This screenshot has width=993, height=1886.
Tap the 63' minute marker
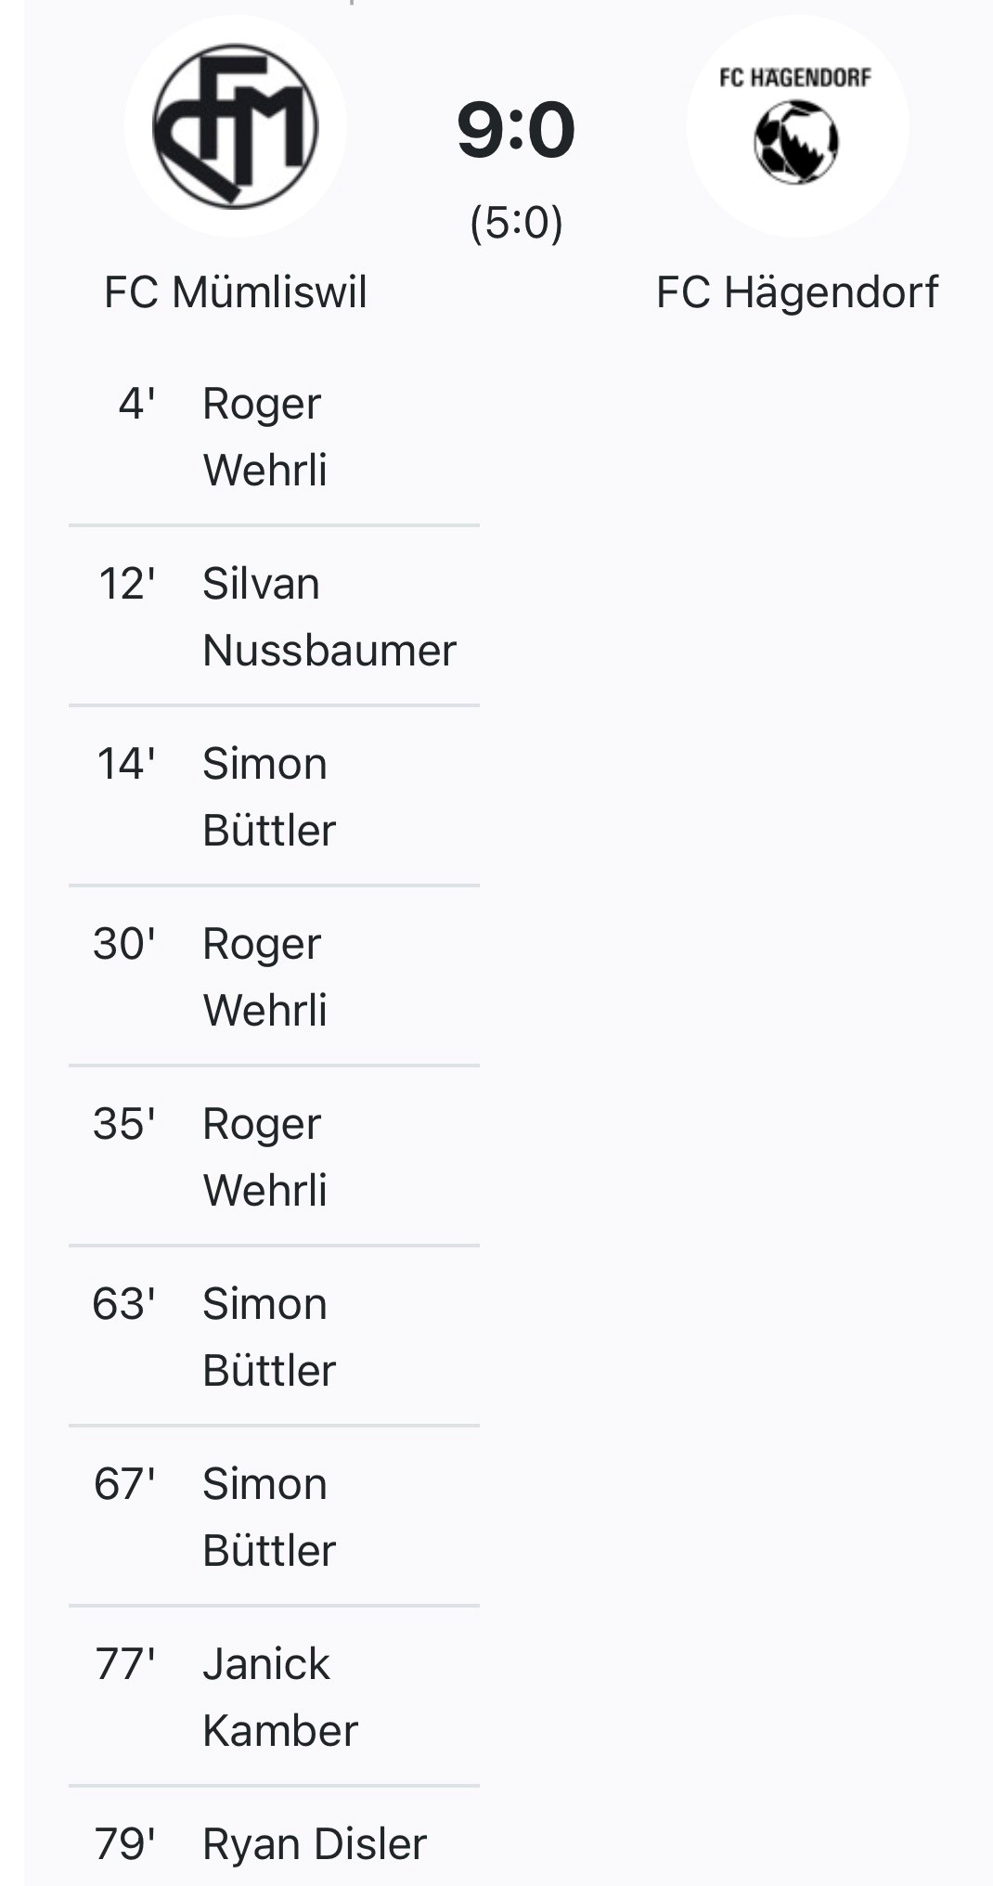(x=123, y=1304)
